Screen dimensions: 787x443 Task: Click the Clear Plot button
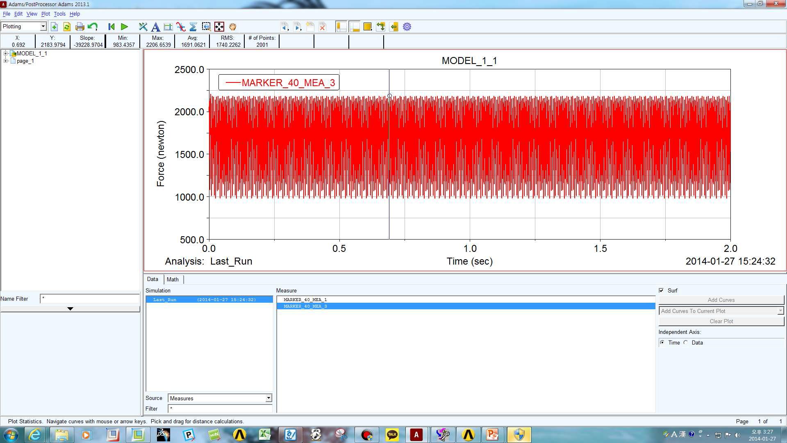(721, 321)
